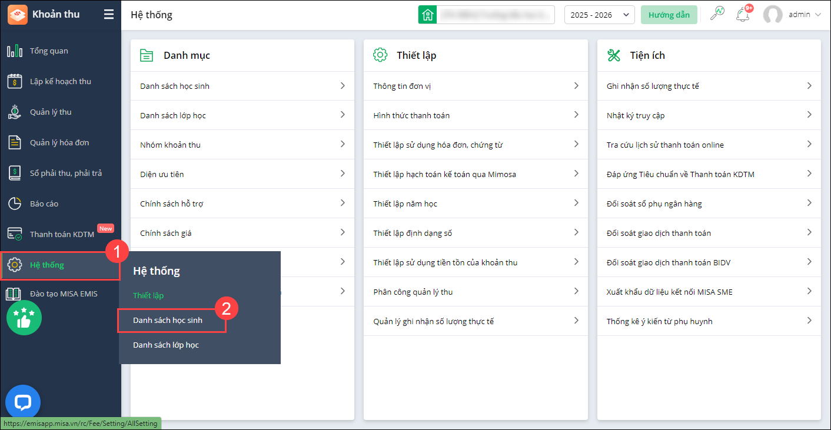Open Thiết lập hạch toán kế toán qua Mimosa
The image size is (831, 430).
pyautogui.click(x=476, y=174)
